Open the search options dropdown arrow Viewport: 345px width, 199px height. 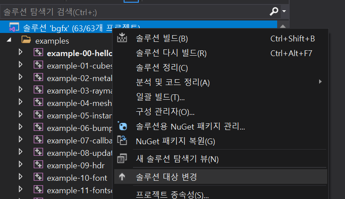tap(284, 11)
